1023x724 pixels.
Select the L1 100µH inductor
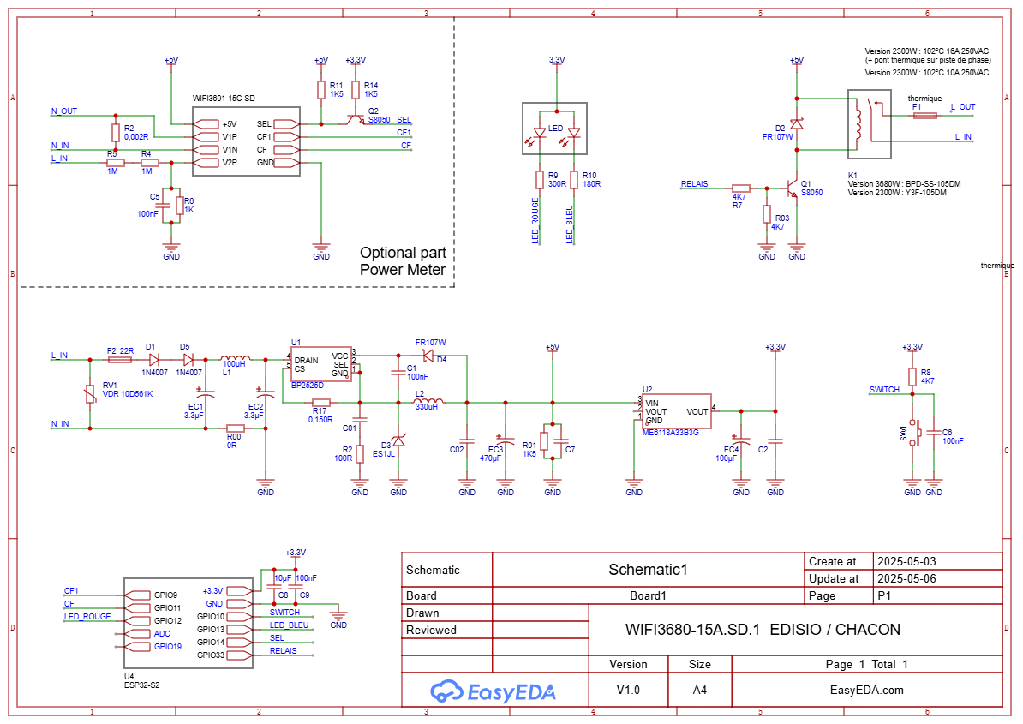[236, 358]
